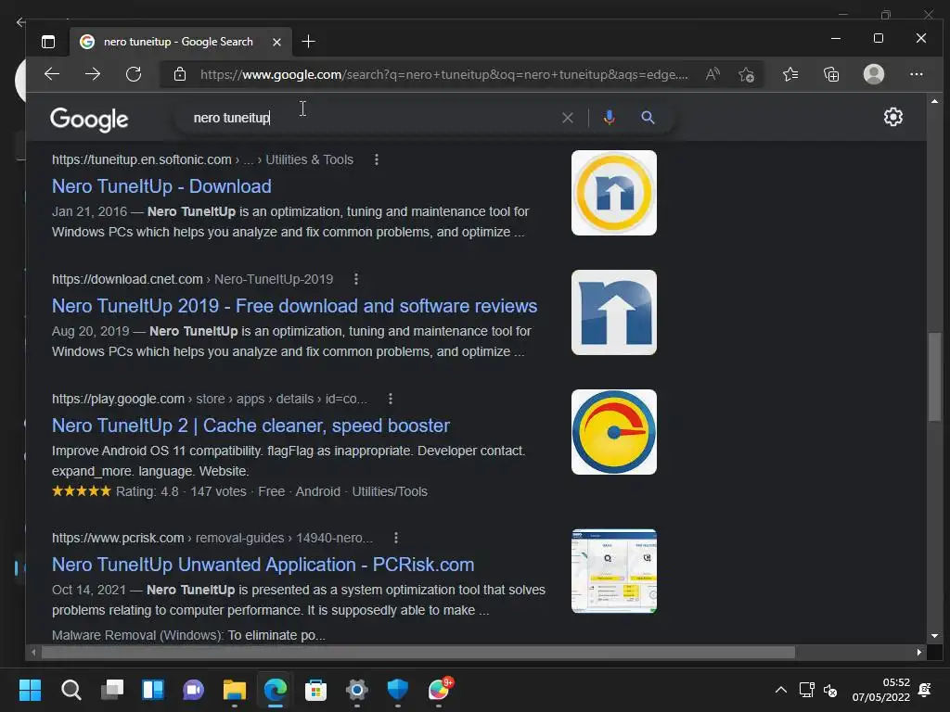Click play.google.com breadcrumb URL
950x712 pixels.
[209, 399]
